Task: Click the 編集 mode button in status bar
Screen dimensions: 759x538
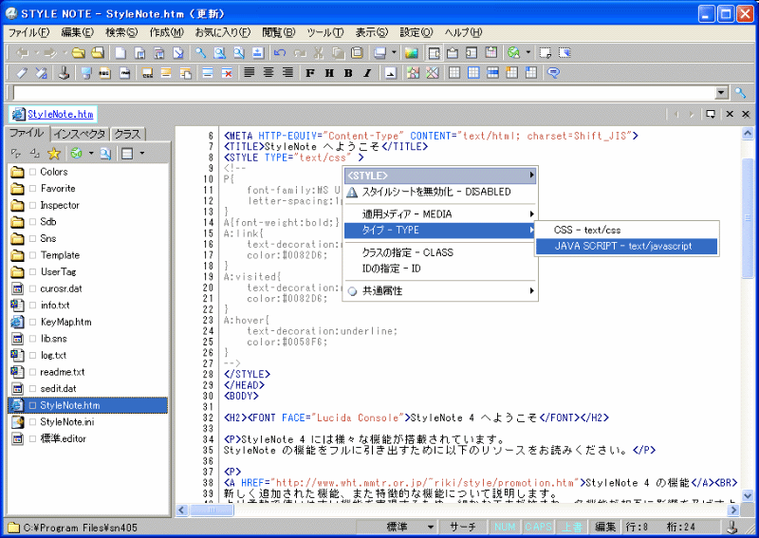Action: coord(605,527)
